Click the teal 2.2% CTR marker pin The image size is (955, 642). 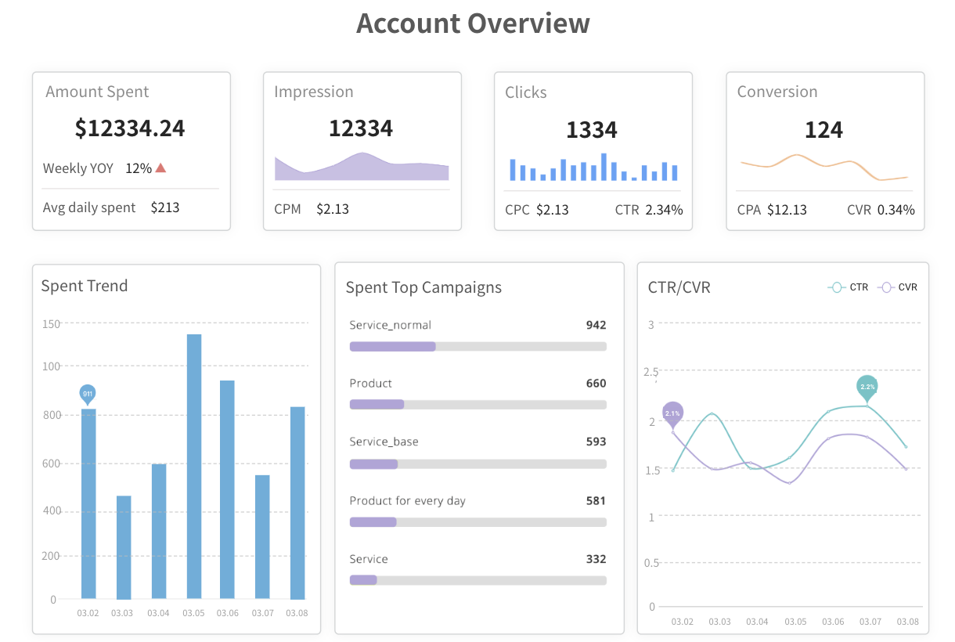point(867,387)
